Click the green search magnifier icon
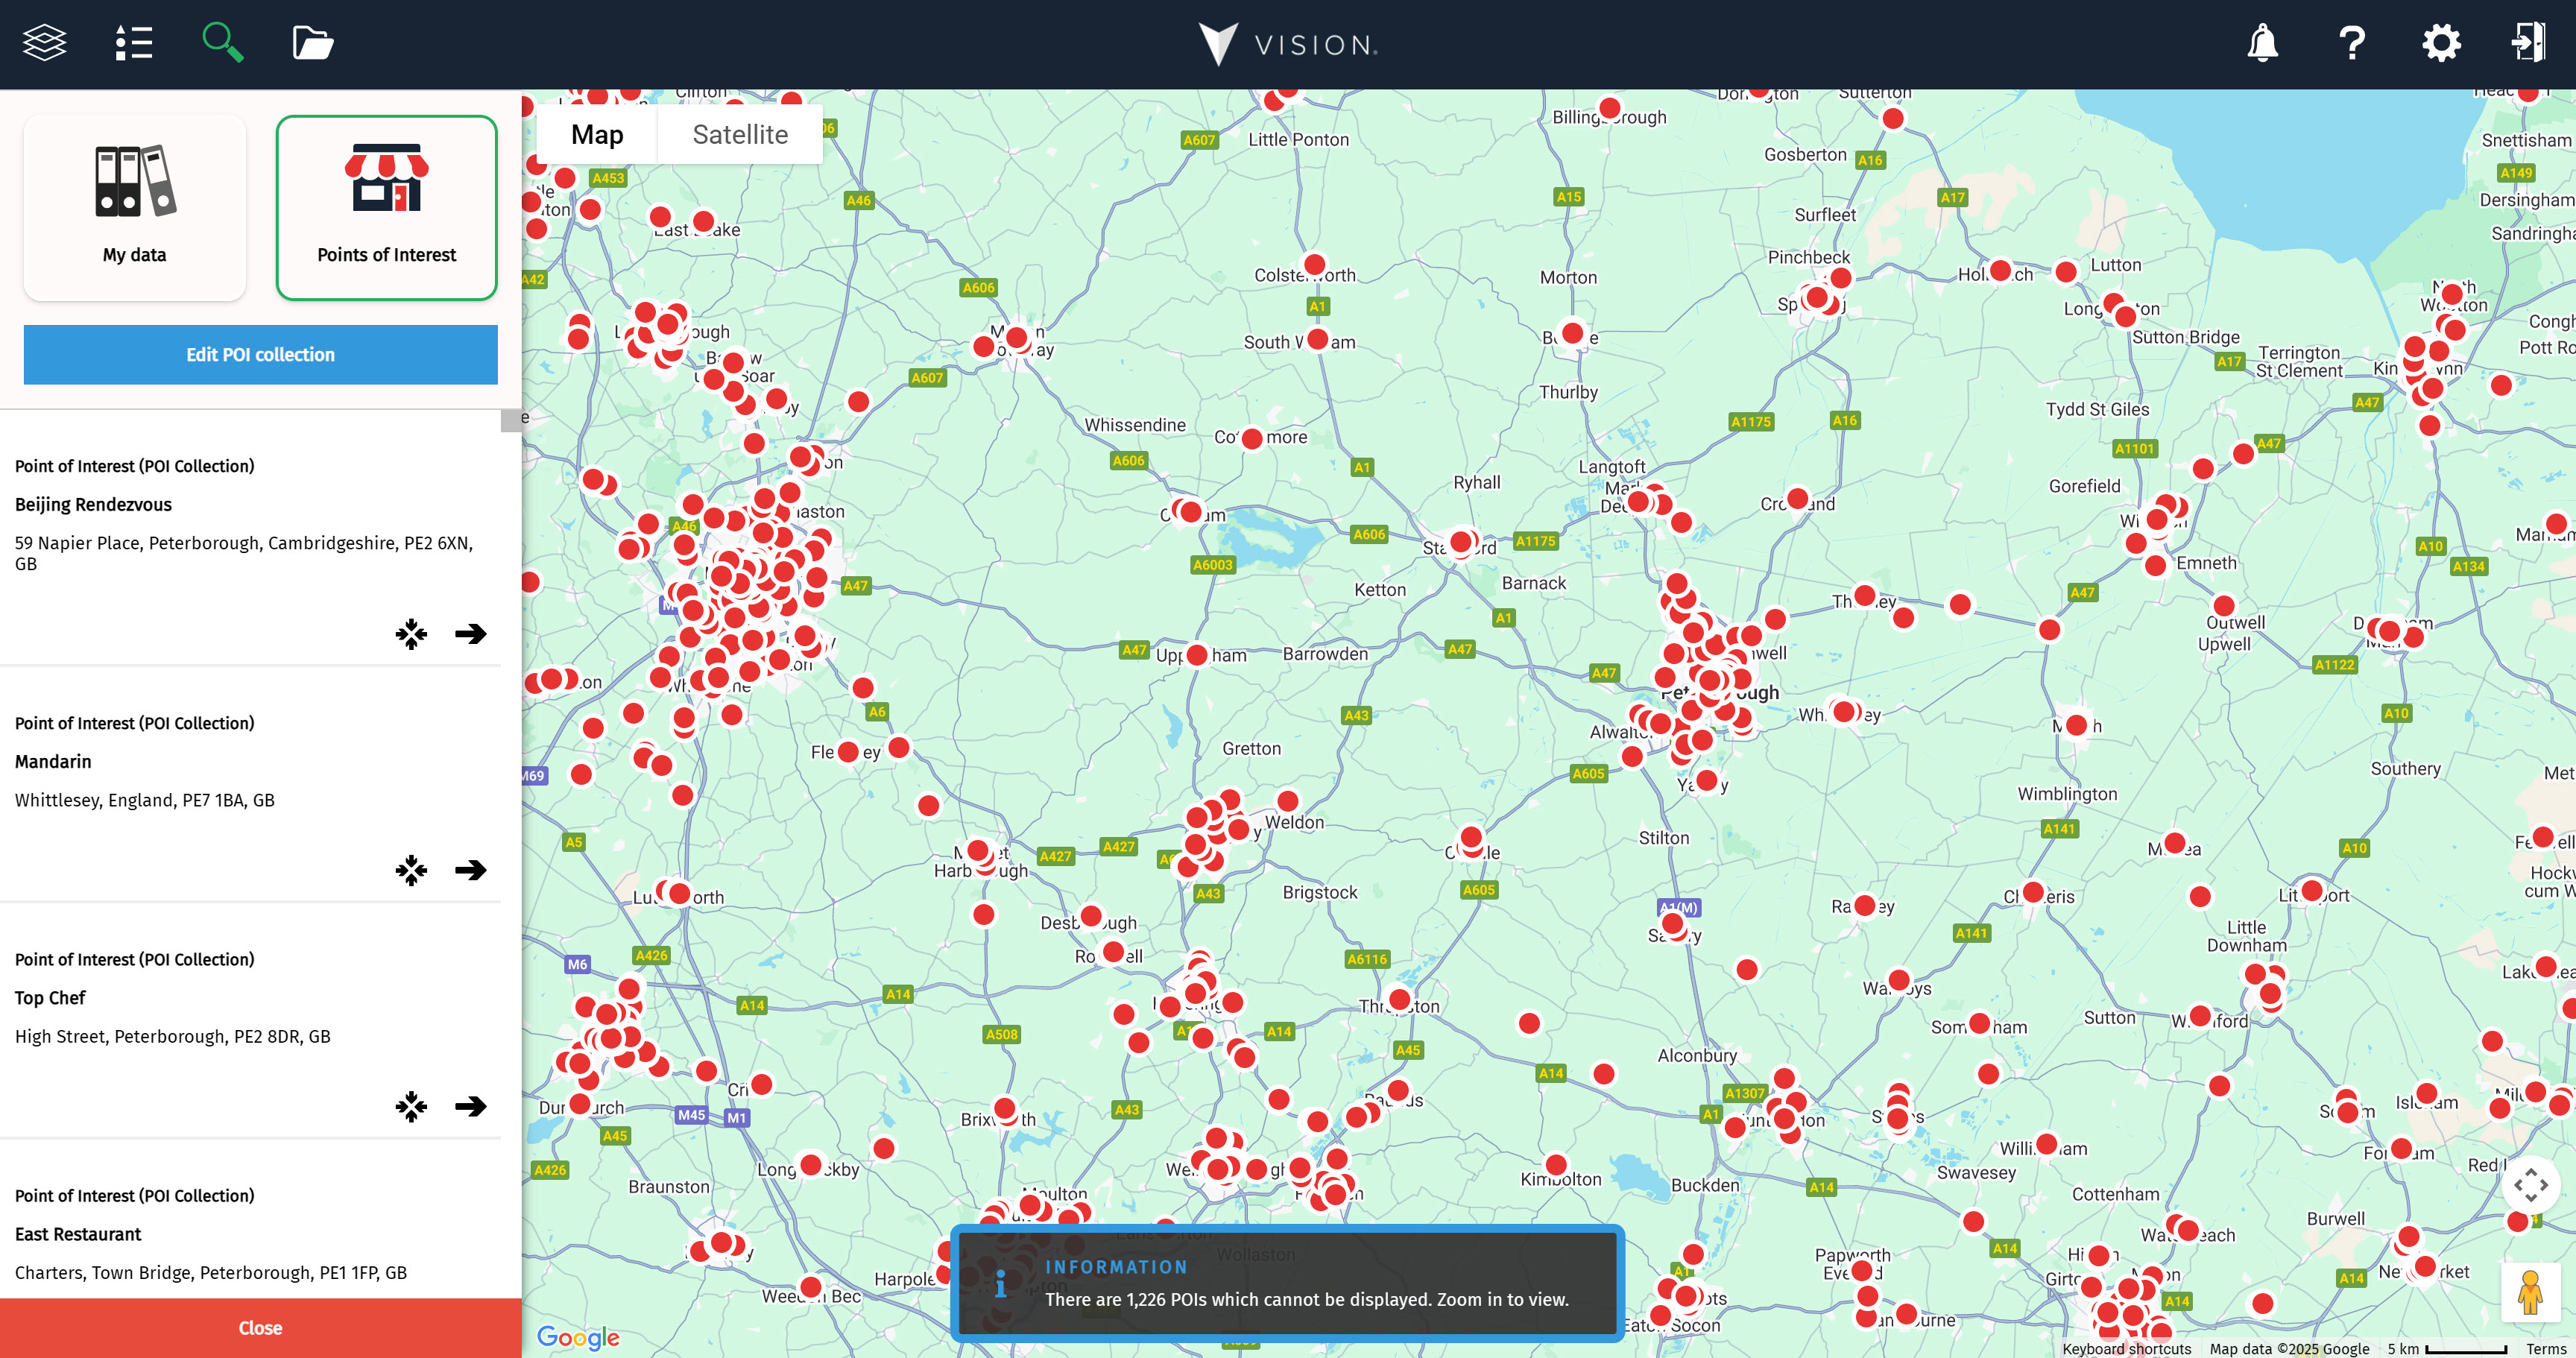 coord(222,43)
